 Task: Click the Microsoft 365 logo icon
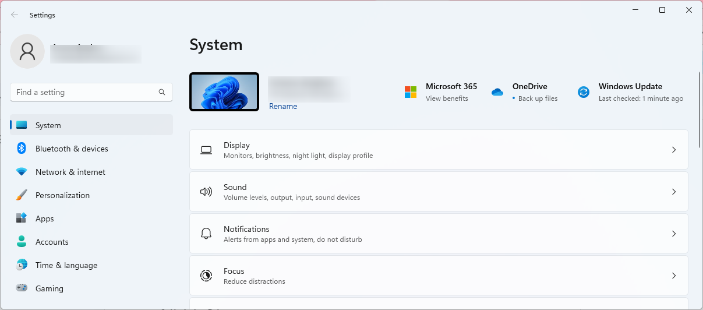click(x=411, y=92)
